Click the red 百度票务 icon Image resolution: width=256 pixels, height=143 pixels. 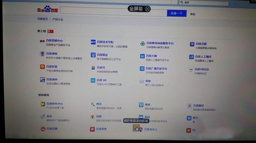click(92, 129)
